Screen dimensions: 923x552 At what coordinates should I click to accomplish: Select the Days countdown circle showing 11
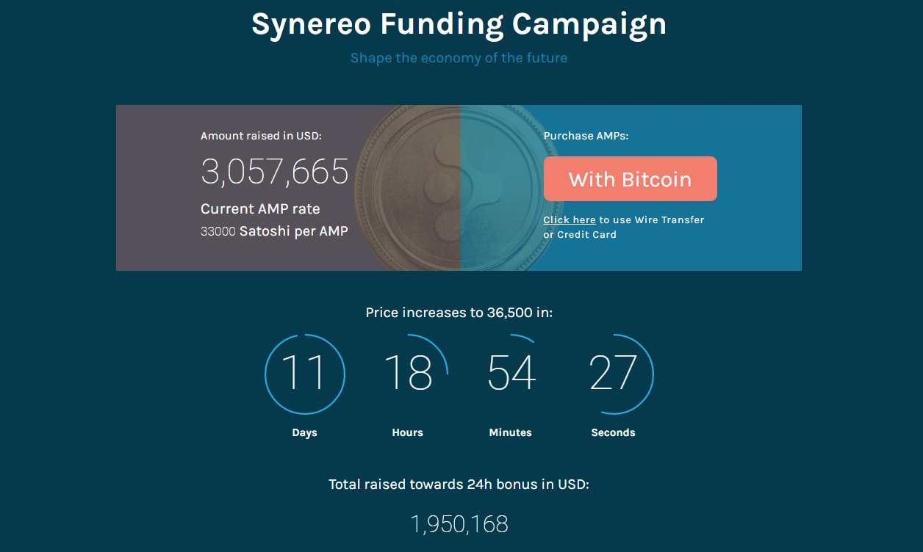tap(305, 374)
